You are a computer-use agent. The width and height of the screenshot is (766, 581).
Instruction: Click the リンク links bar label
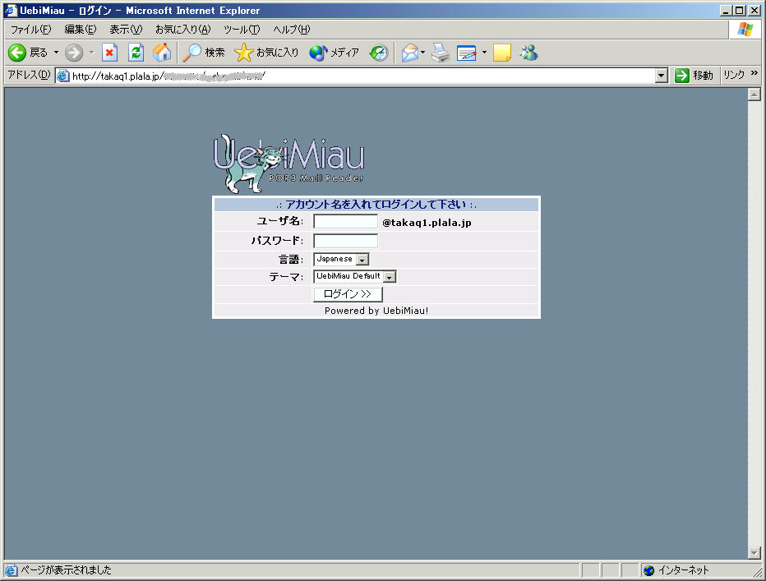click(x=734, y=75)
